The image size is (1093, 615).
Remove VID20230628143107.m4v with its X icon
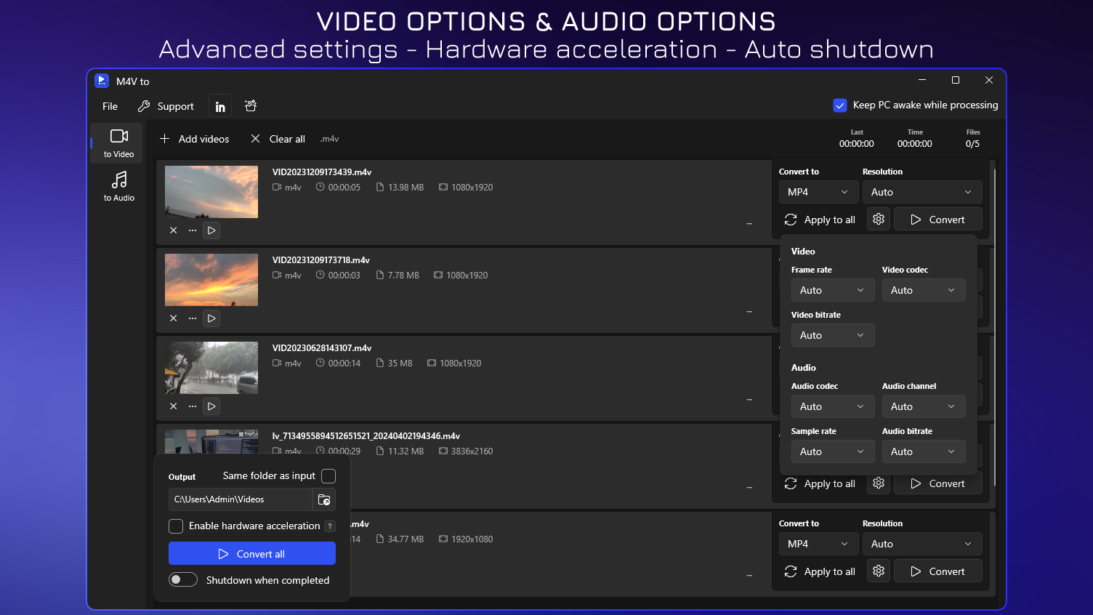point(174,406)
